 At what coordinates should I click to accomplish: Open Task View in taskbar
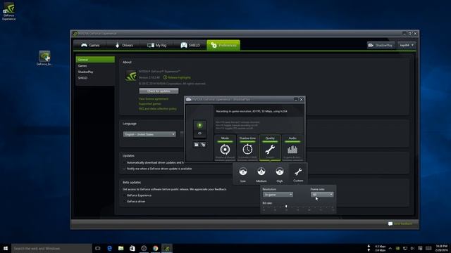pyautogui.click(x=98, y=248)
